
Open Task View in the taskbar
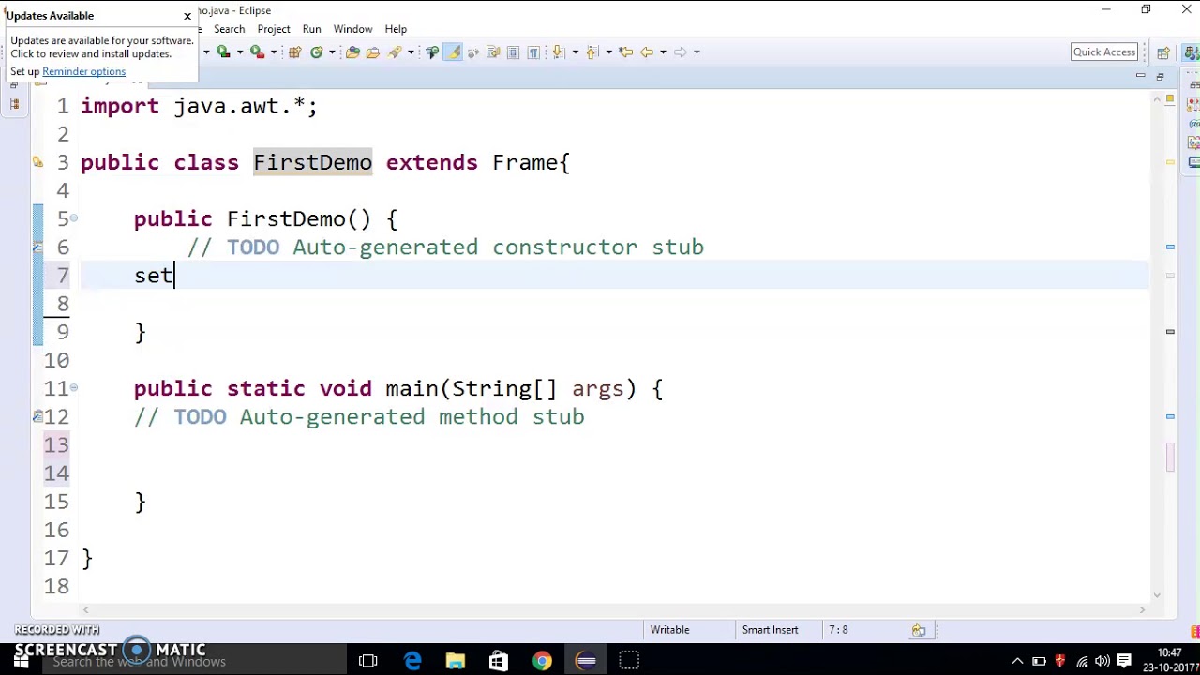point(367,662)
